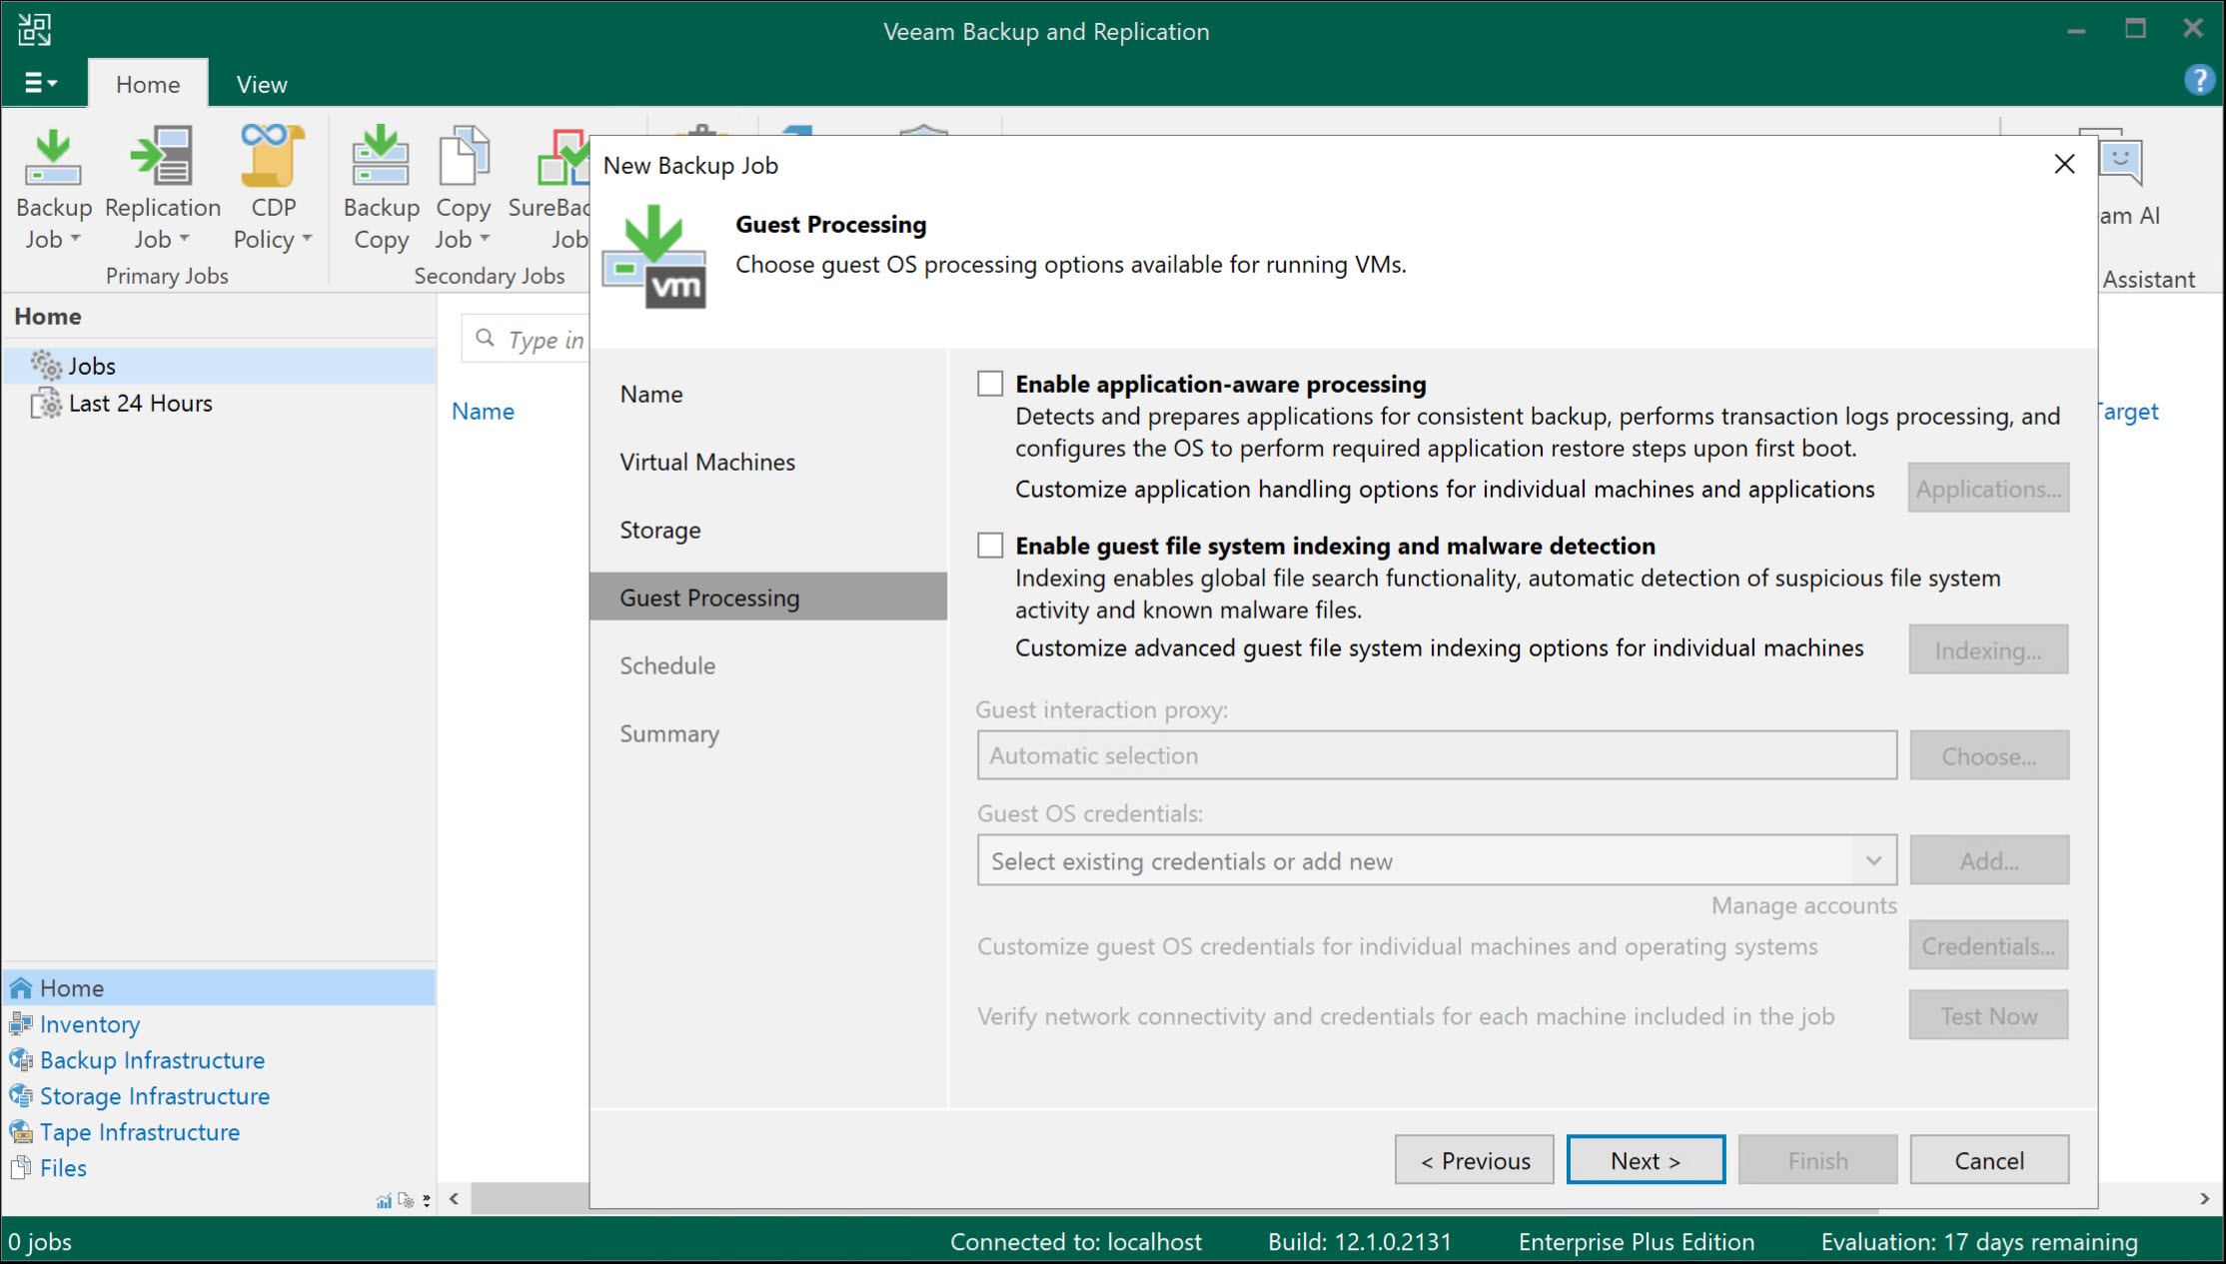Open the Files view in the sidebar

click(62, 1167)
